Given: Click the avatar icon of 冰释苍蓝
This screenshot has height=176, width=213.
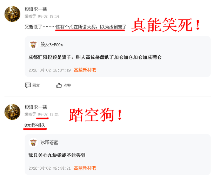Looking at the screenshot, I should pos(33,143).
